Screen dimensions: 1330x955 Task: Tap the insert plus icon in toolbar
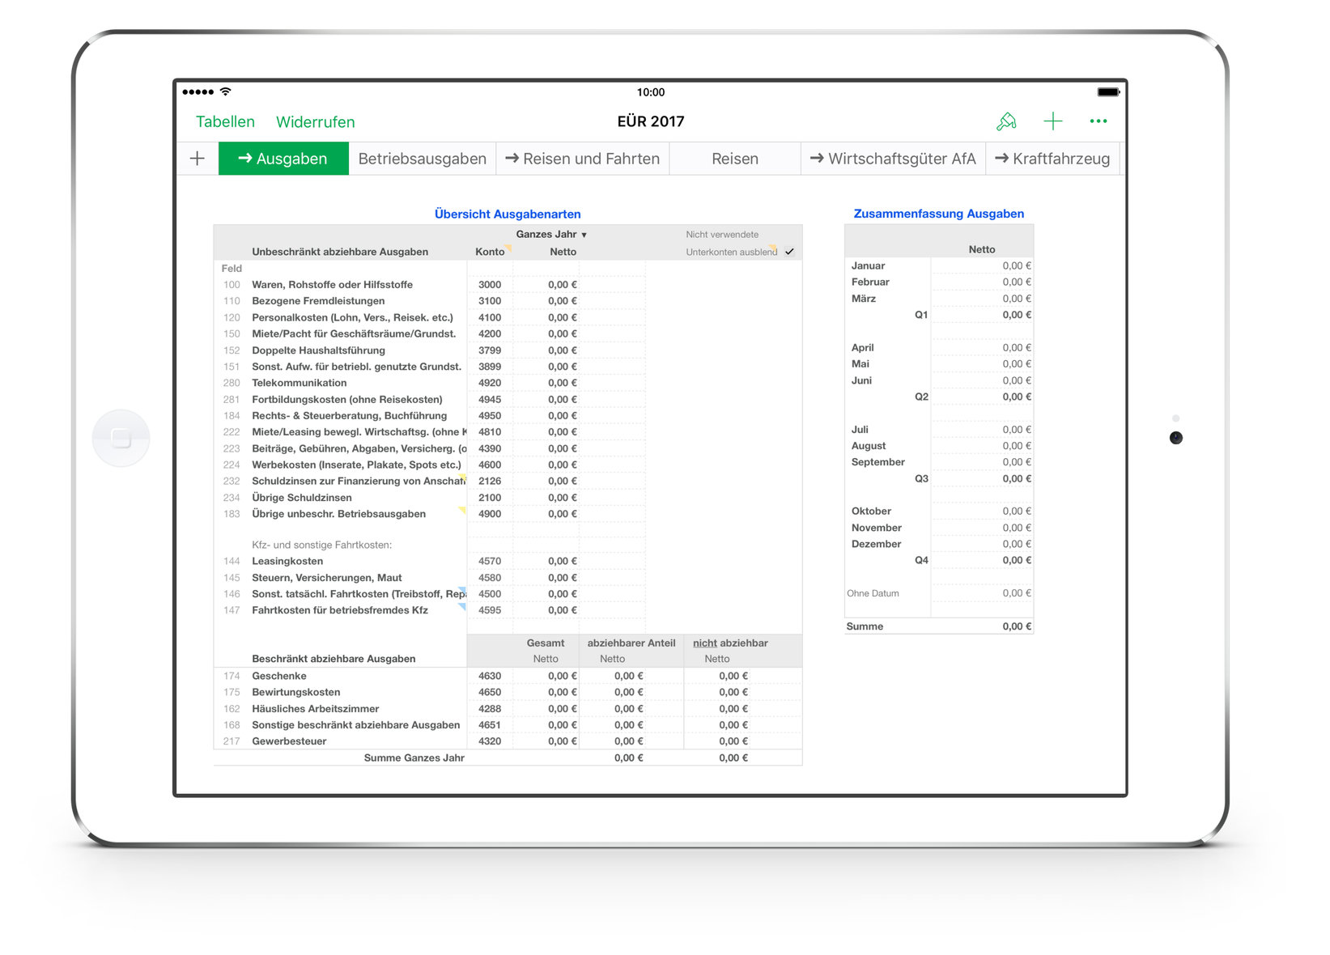click(1052, 121)
